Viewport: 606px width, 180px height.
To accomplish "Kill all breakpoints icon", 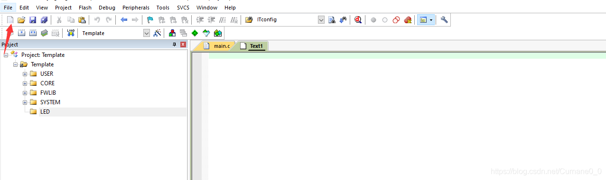I will (408, 20).
